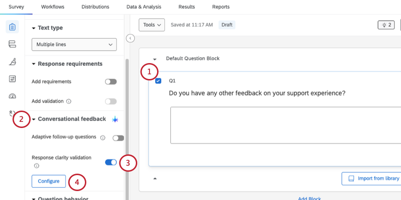
Task: Click info icon under Response clarity validation
Action: coord(37,166)
